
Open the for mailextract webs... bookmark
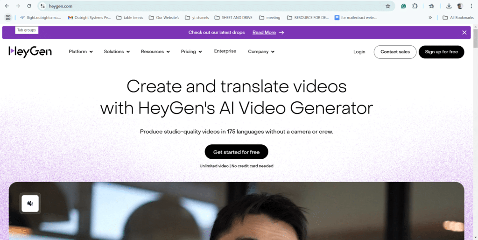(x=356, y=18)
